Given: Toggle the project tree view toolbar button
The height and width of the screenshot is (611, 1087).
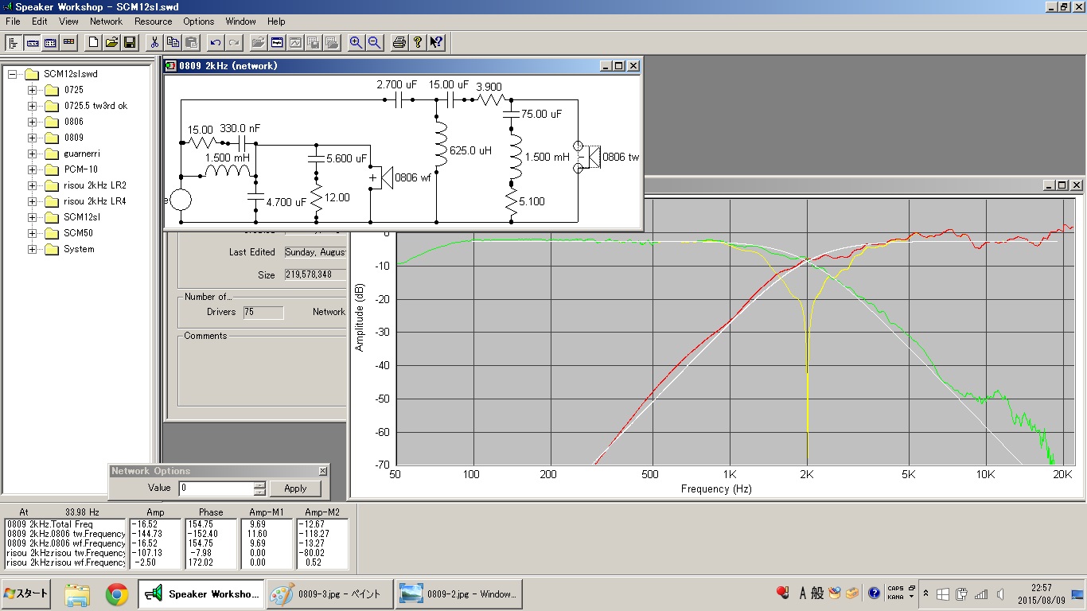Looking at the screenshot, I should coord(14,42).
